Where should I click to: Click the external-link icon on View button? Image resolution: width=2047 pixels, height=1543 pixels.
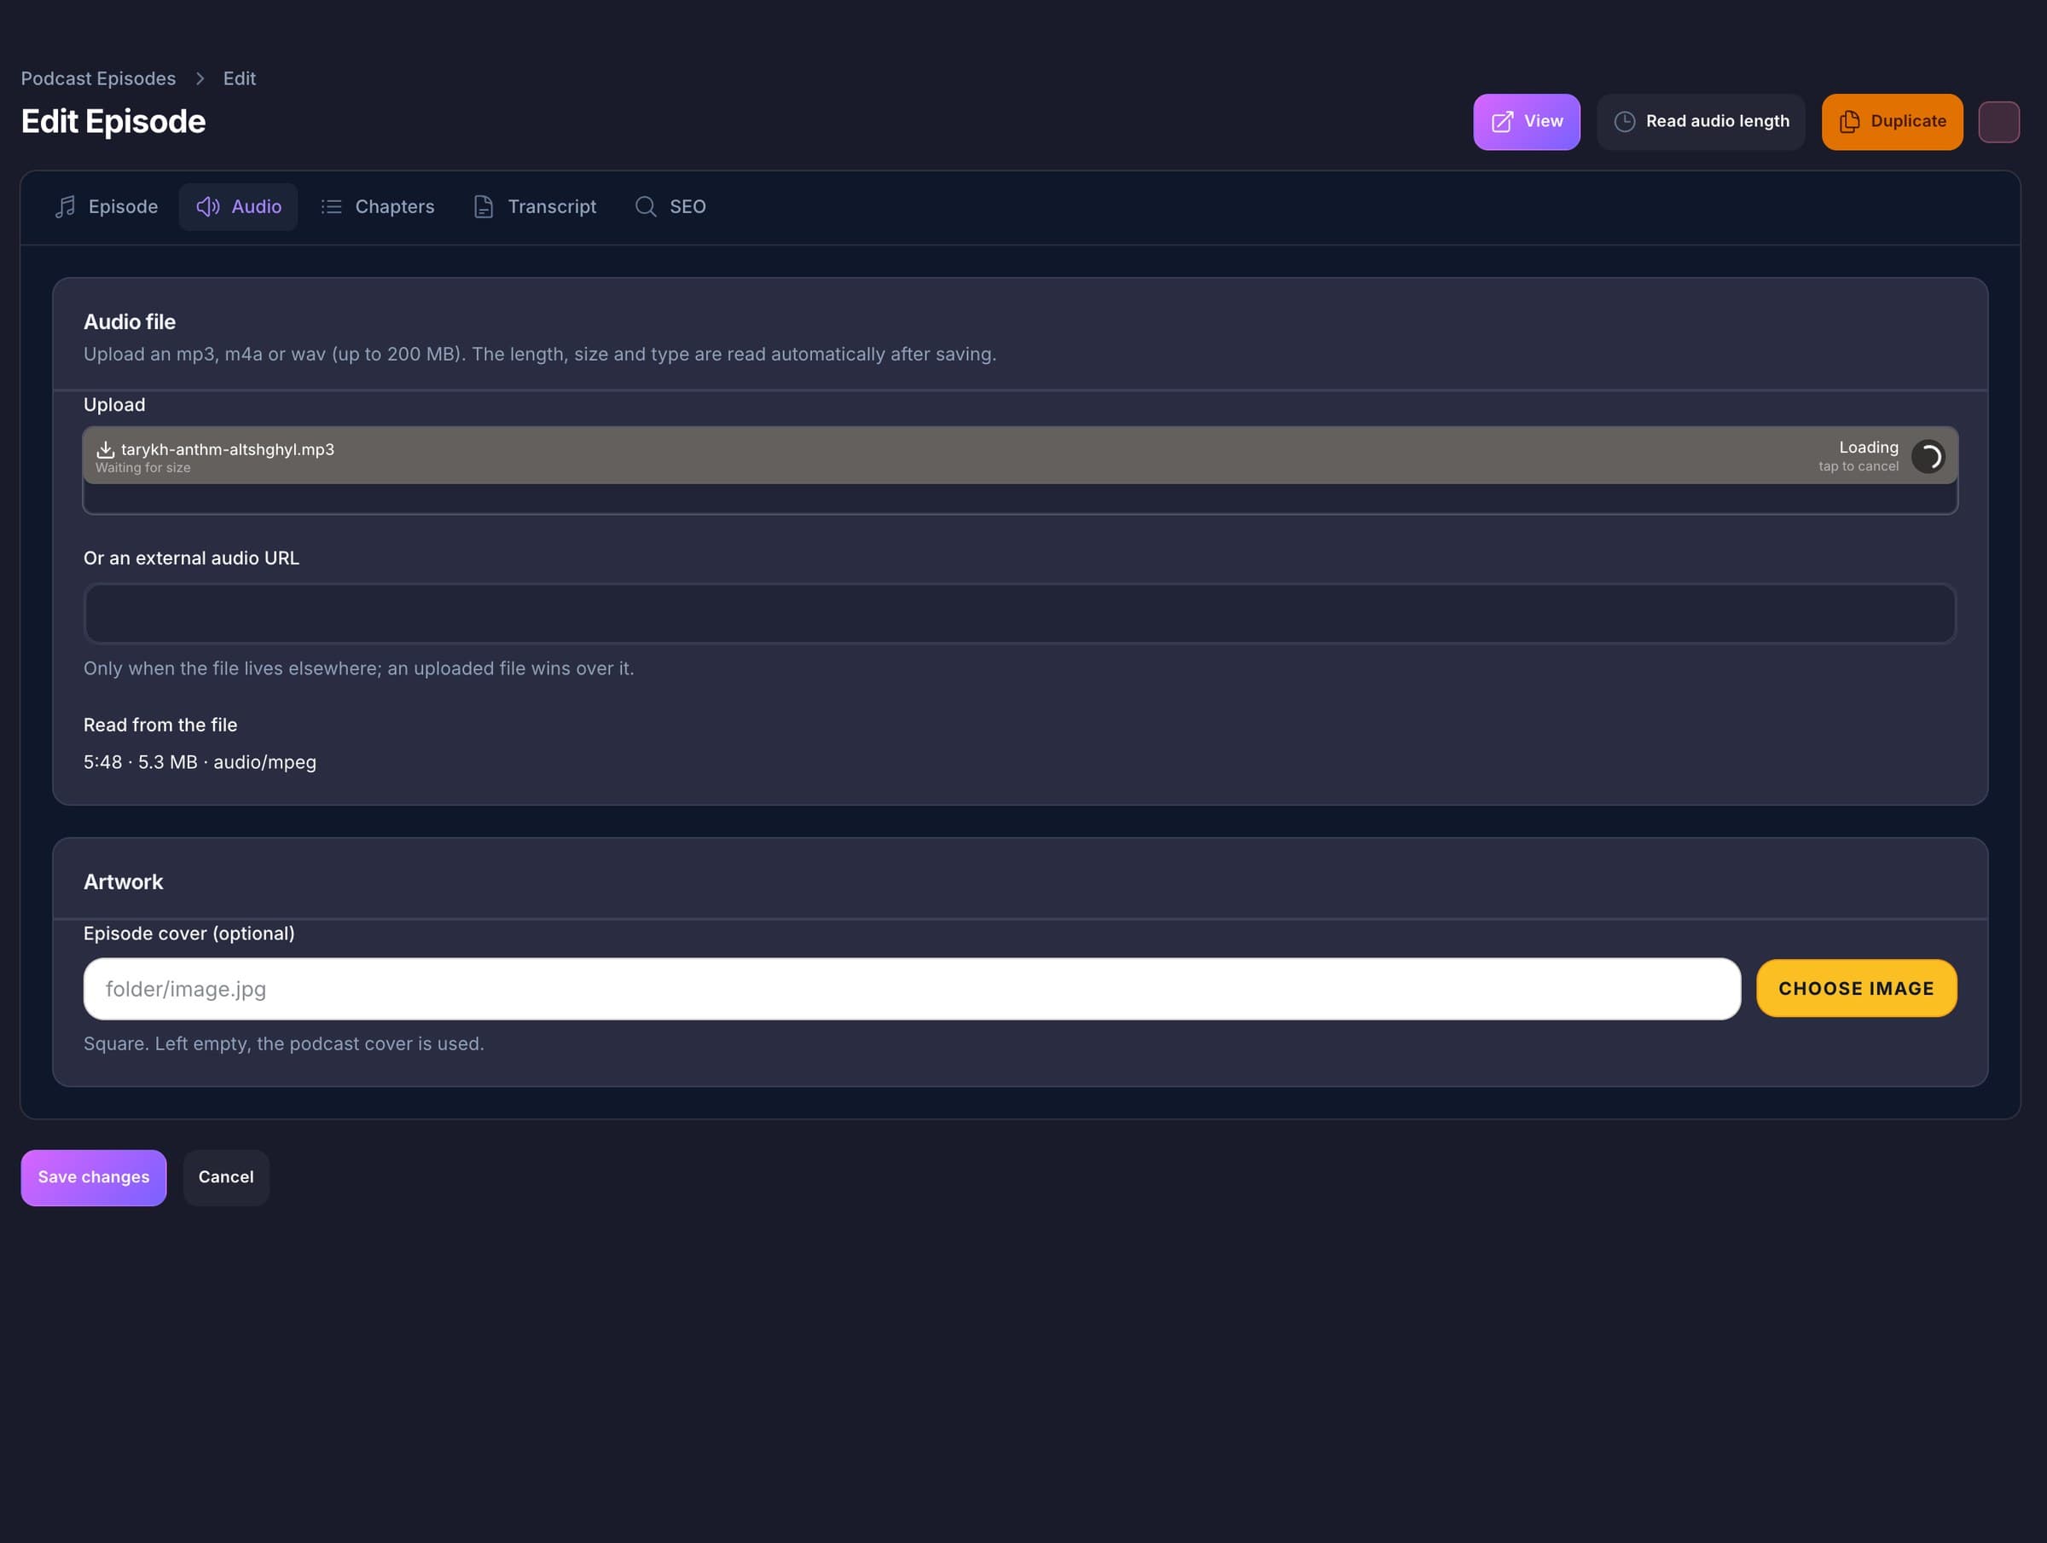click(1502, 122)
